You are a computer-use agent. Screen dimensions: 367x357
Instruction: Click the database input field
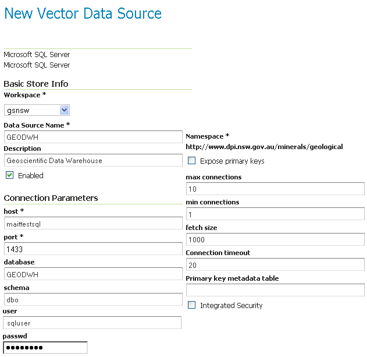pyautogui.click(x=93, y=274)
